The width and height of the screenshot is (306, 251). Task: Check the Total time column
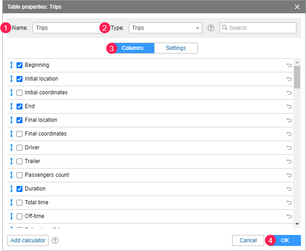(19, 202)
